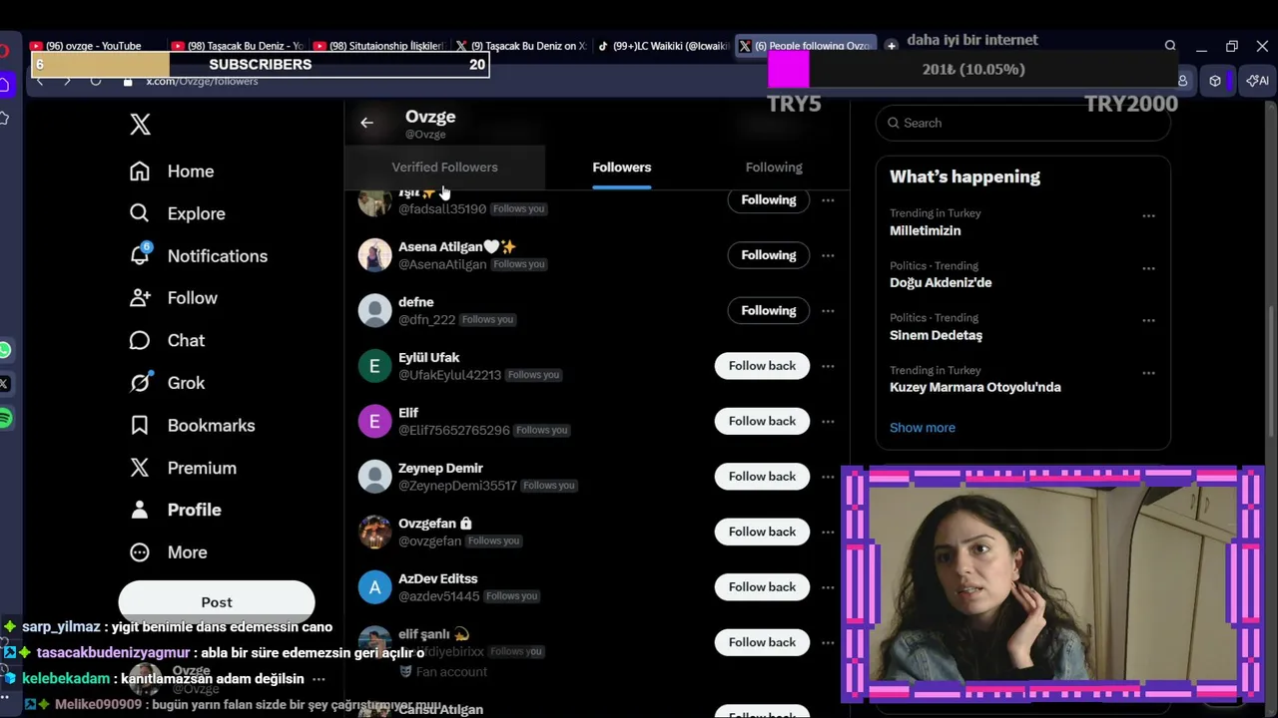Follow back Eylül Ufak
This screenshot has height=718, width=1278.
coord(762,366)
